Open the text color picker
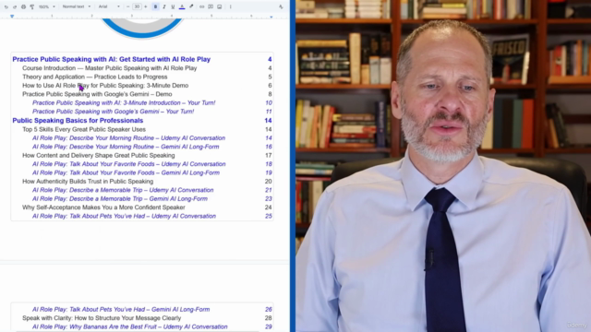 (x=182, y=6)
